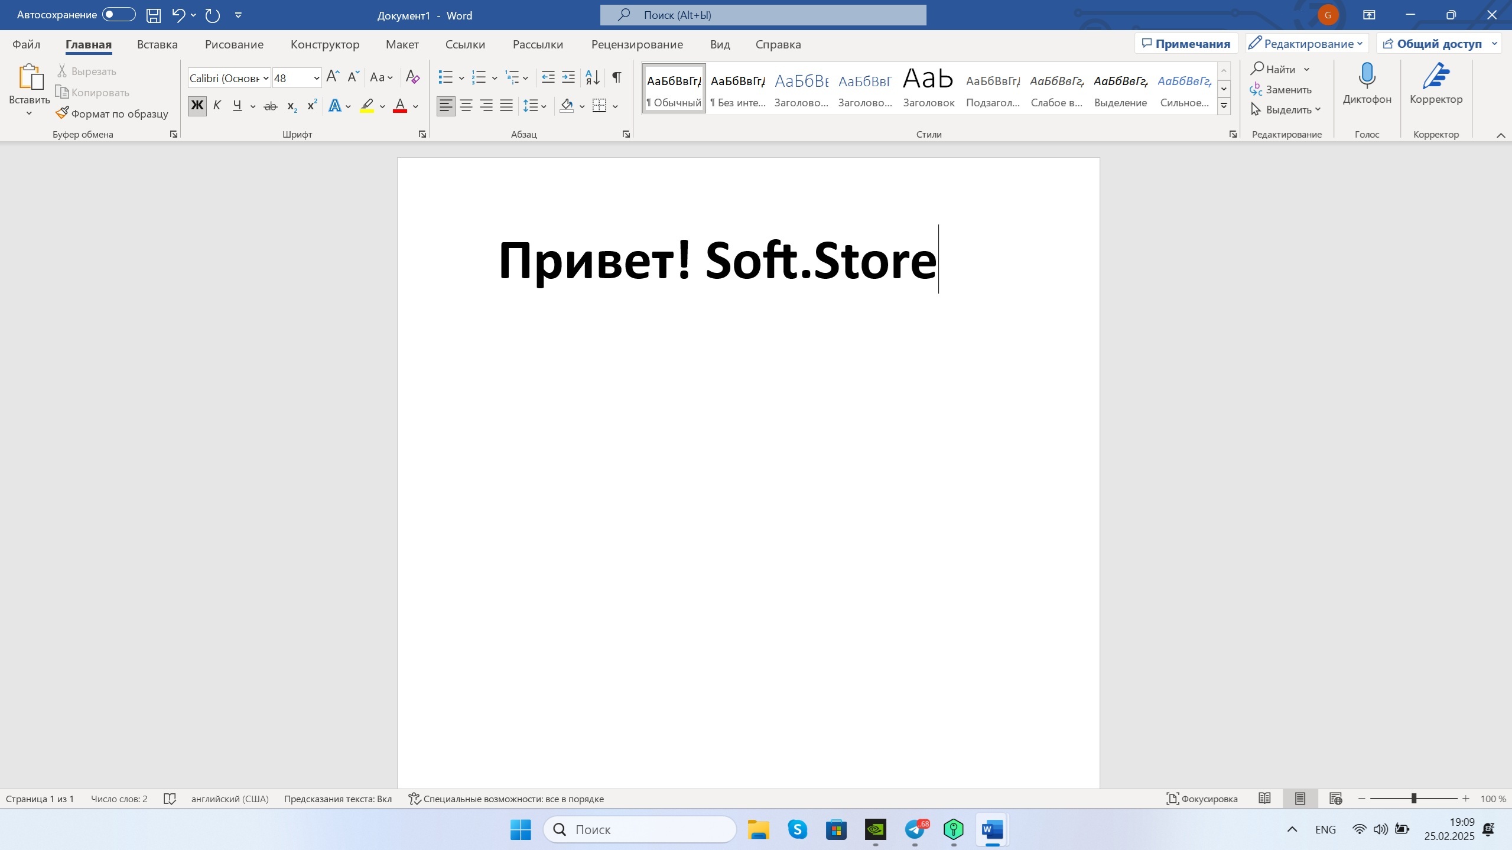Click Format Painter (Формат по образцу)
Screen dimensions: 1512x850
[112, 113]
